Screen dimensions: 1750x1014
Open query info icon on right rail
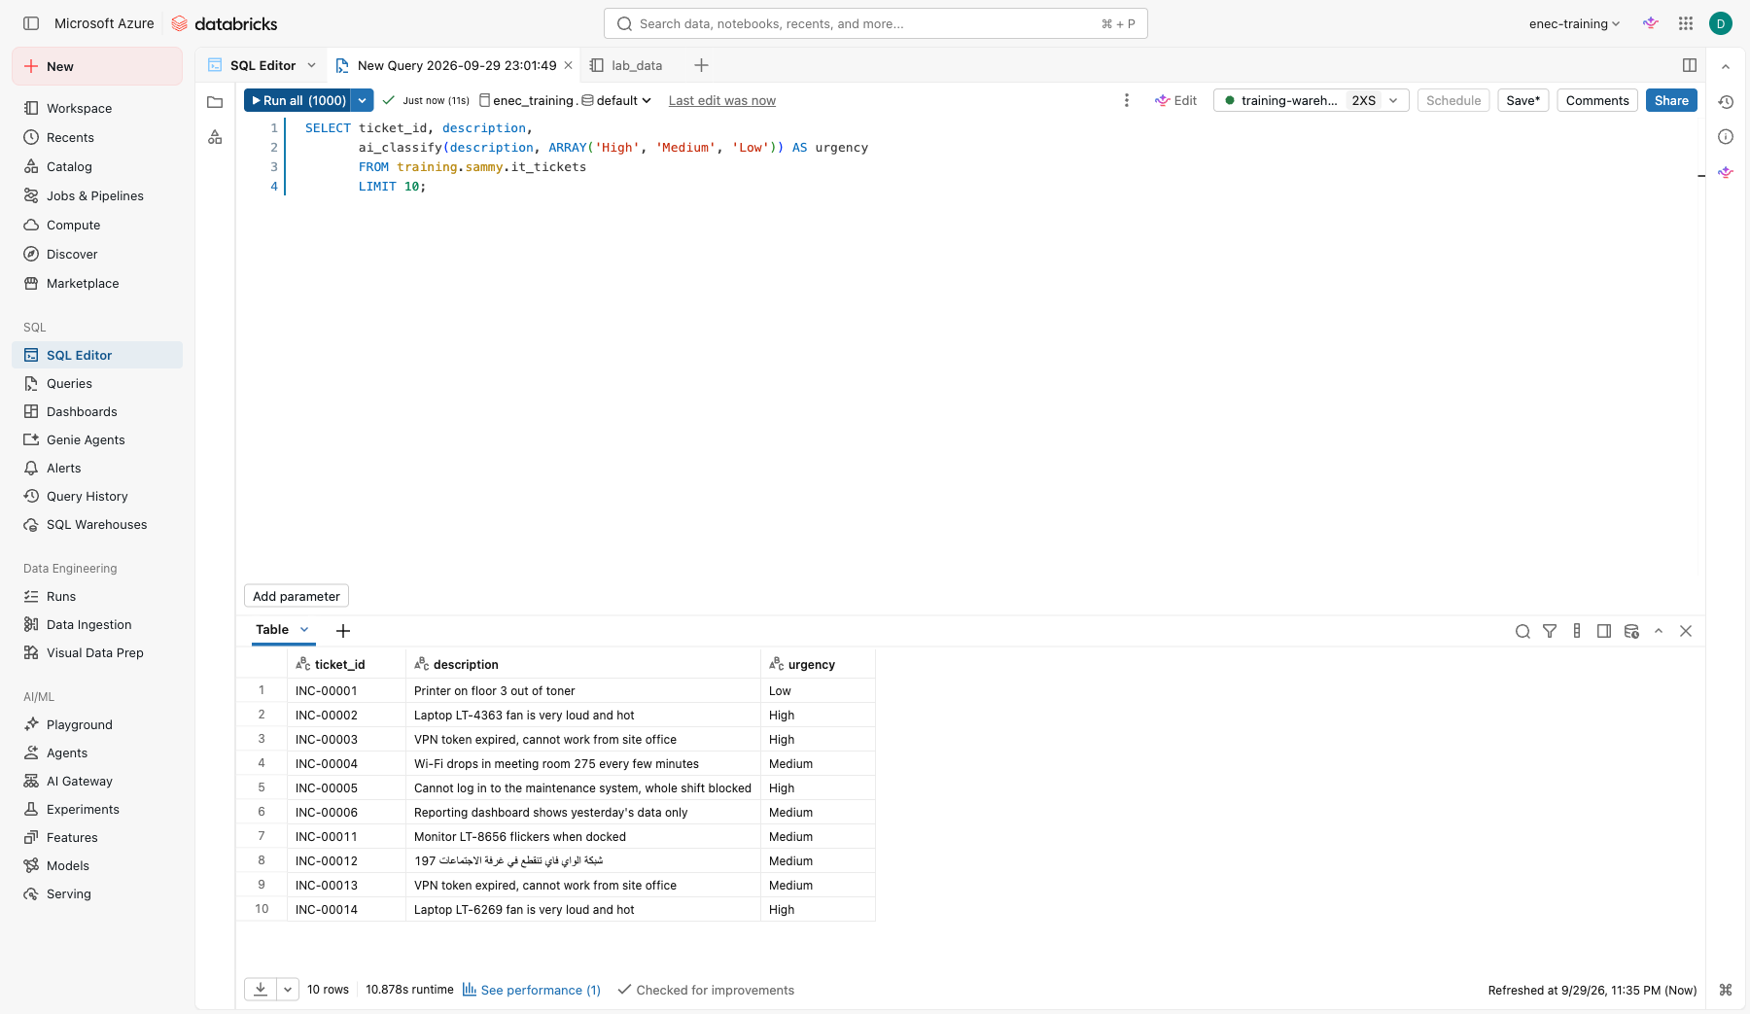click(1726, 137)
